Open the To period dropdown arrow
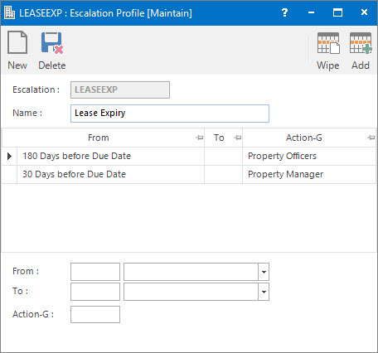The width and height of the screenshot is (378, 353). click(264, 292)
